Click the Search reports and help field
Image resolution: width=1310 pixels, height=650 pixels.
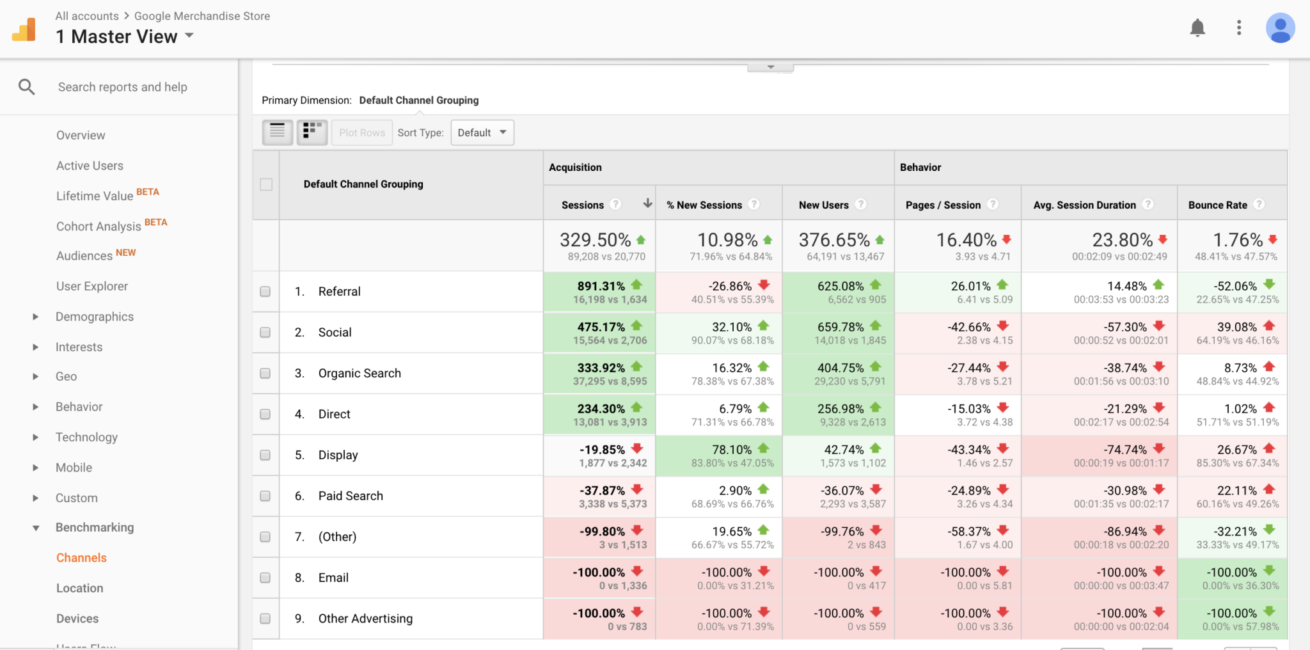(x=123, y=87)
